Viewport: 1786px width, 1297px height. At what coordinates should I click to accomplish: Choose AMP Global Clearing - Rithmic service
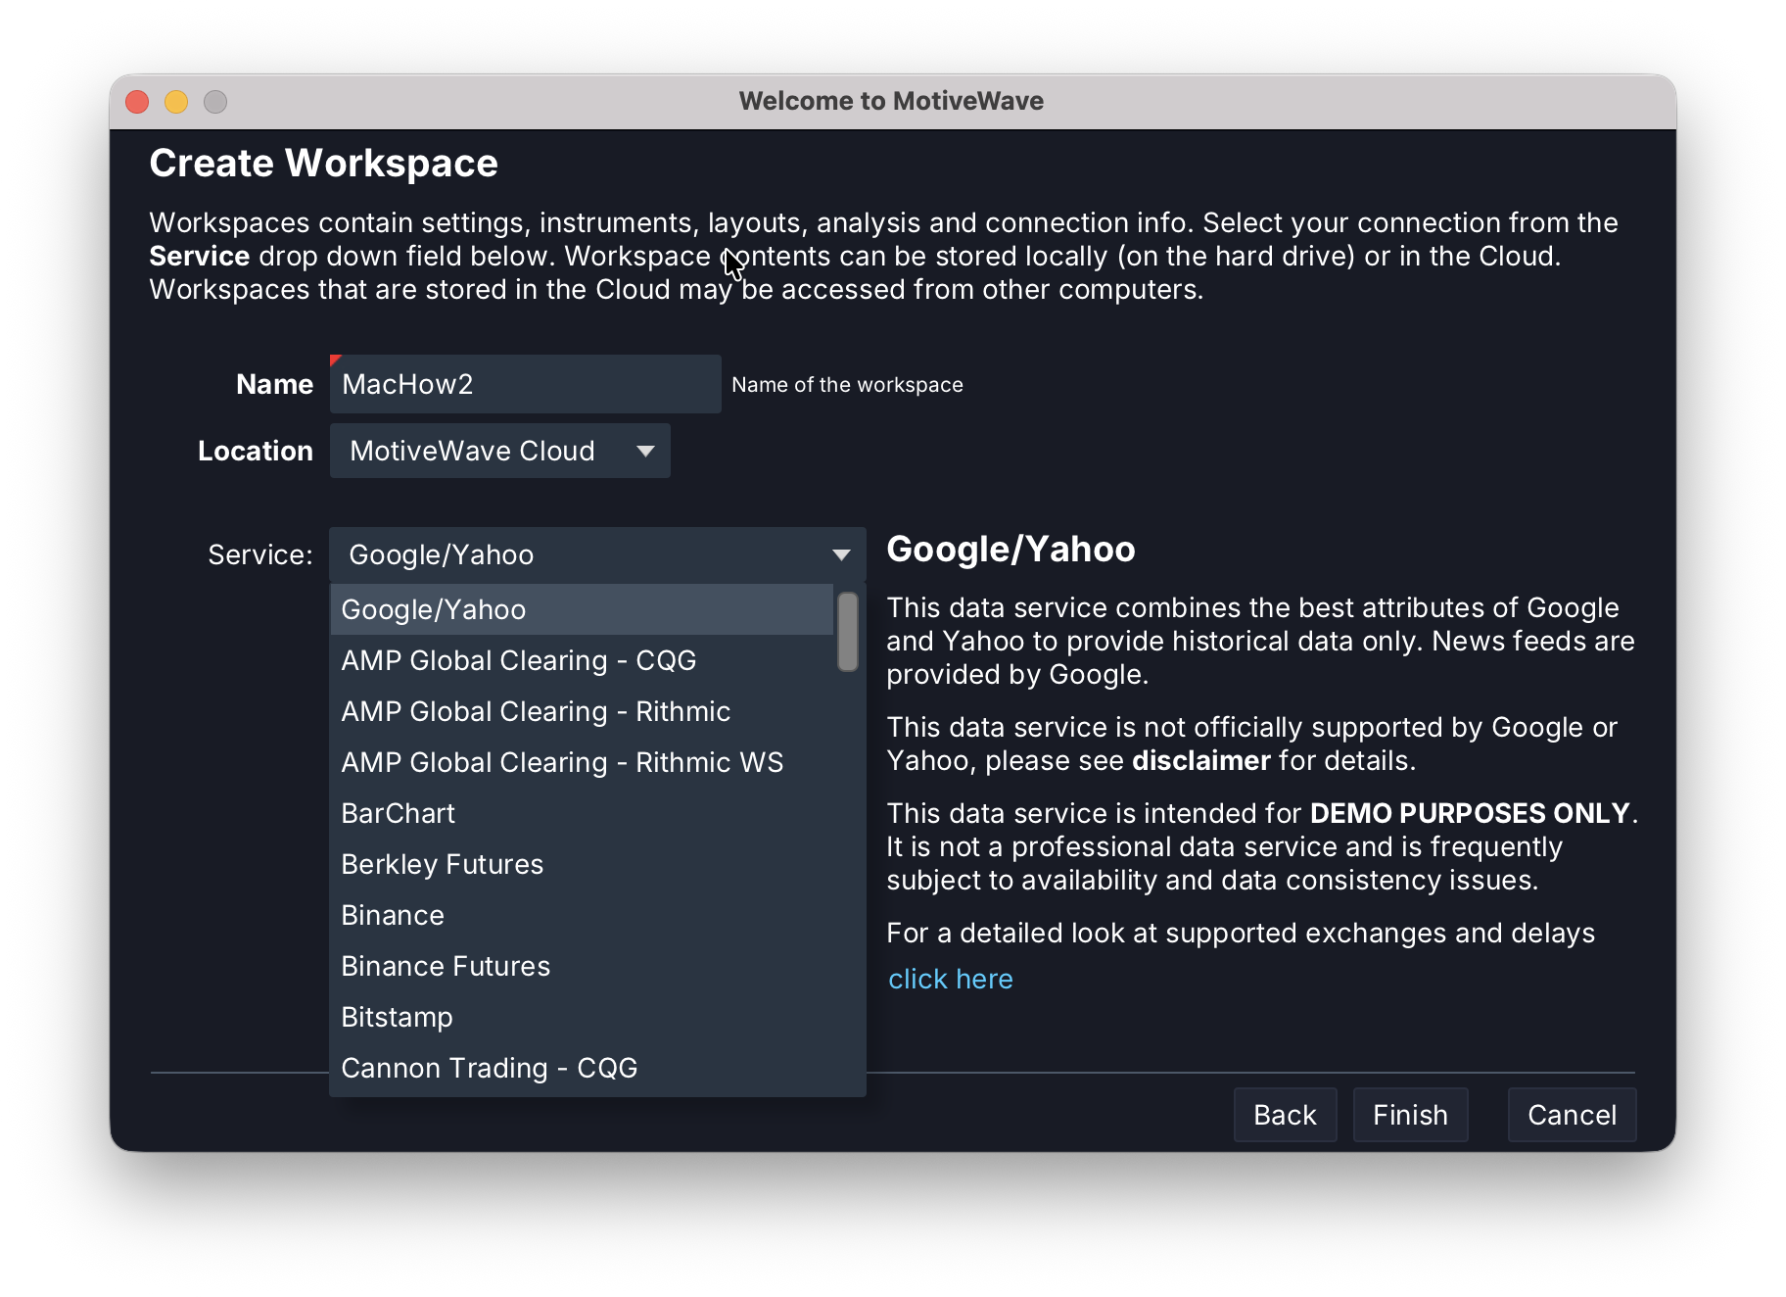(x=582, y=711)
